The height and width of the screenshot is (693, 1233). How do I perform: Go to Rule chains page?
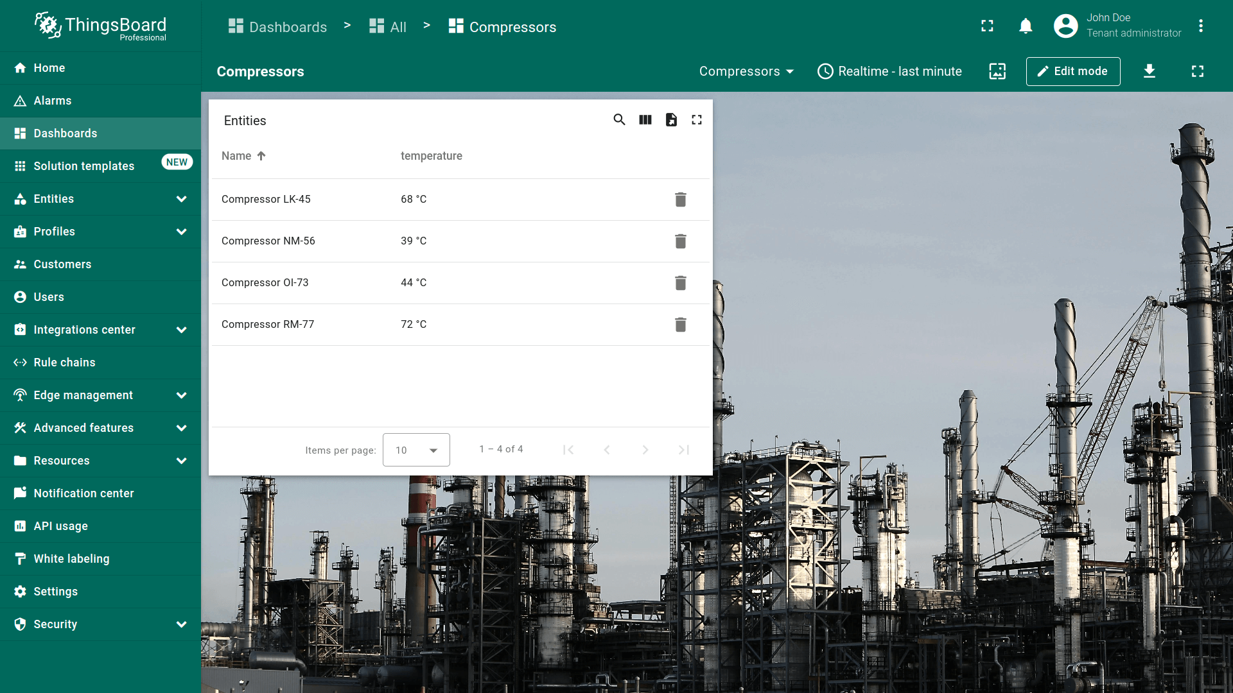pos(64,363)
